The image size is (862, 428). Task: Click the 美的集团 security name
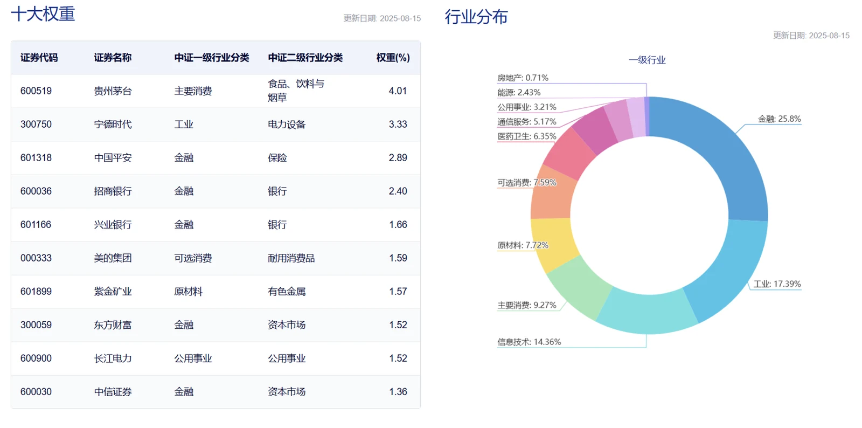click(x=113, y=258)
